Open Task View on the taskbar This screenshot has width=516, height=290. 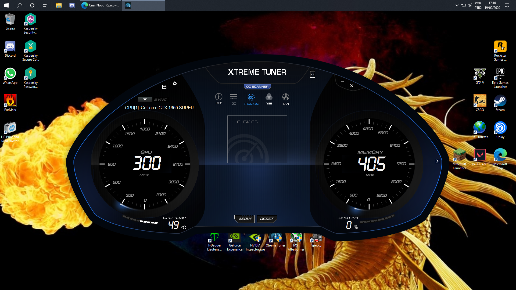click(x=45, y=5)
